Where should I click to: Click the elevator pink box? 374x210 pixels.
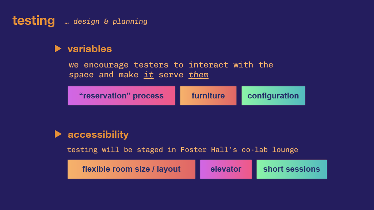226,169
